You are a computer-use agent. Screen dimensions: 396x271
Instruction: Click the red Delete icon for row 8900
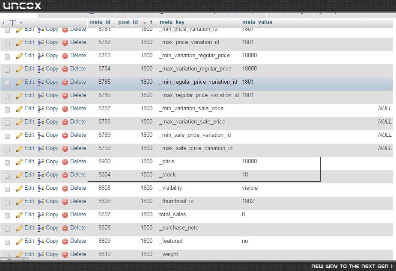(x=65, y=162)
